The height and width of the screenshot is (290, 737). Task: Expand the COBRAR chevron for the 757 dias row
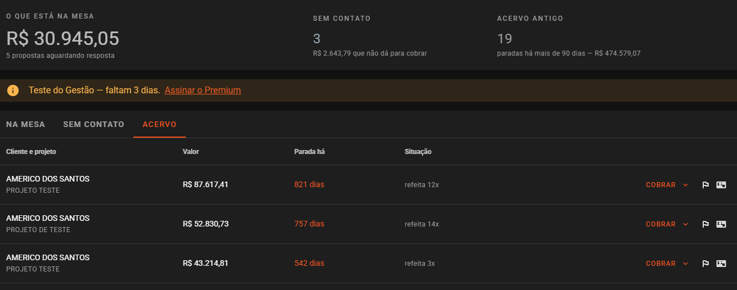[685, 224]
